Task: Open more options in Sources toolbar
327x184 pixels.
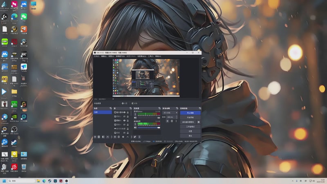Action: [132, 137]
